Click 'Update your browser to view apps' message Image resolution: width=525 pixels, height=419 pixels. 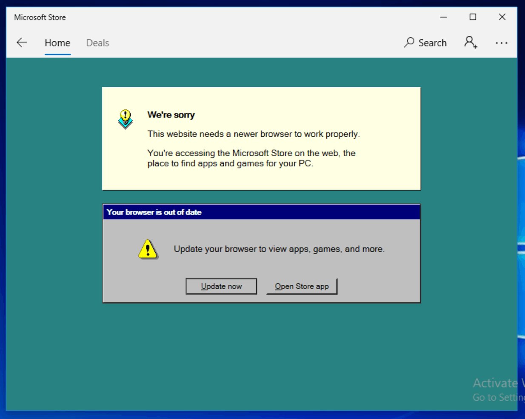279,249
